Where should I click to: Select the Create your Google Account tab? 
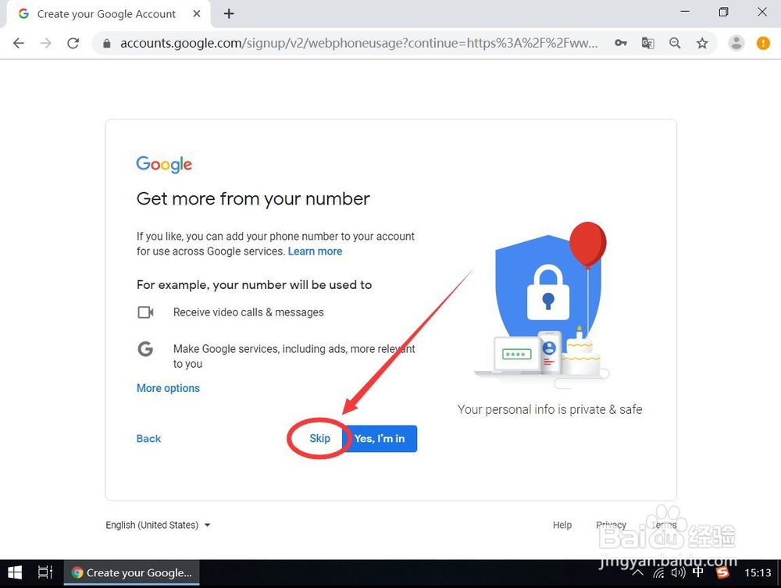(106, 14)
